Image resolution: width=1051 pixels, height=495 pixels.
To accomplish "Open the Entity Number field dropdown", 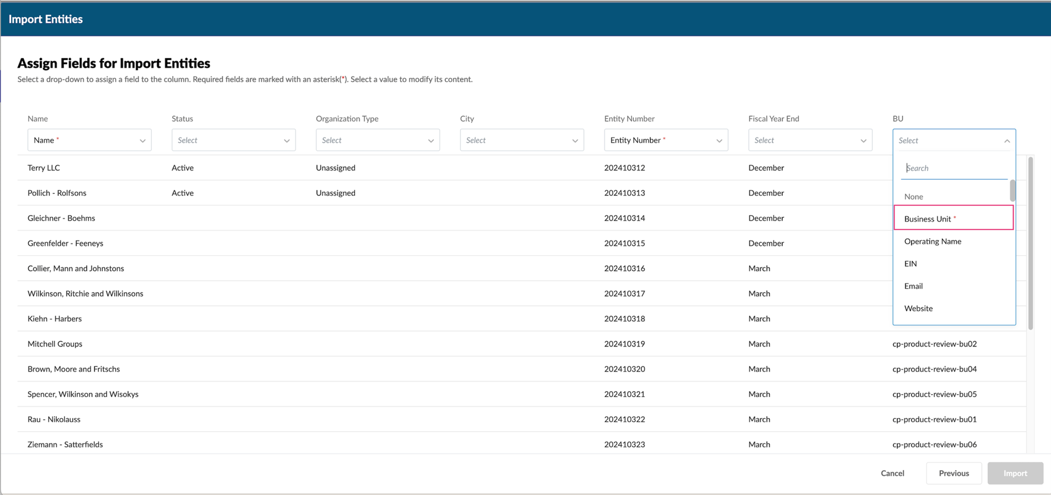I will tap(666, 140).
